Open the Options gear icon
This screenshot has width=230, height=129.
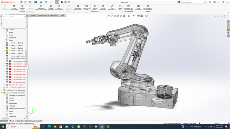tap(69, 2)
